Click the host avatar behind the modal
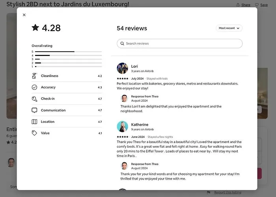 coord(11,162)
